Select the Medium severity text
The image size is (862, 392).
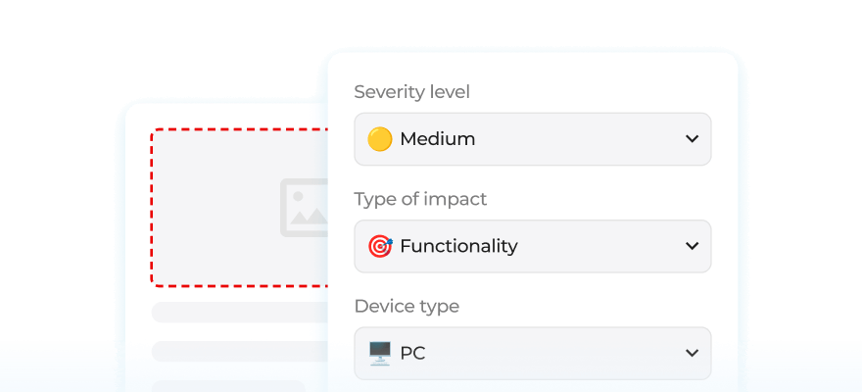coord(437,139)
